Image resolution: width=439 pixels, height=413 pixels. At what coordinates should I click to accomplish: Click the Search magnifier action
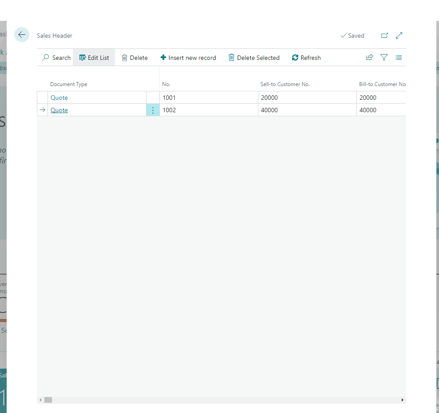[56, 58]
